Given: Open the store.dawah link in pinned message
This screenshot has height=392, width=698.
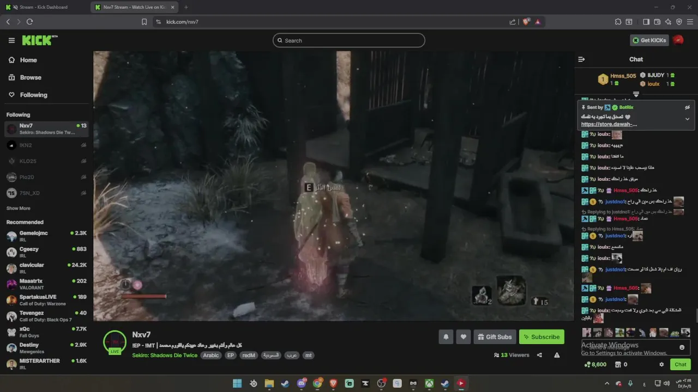Looking at the screenshot, I should pos(609,124).
